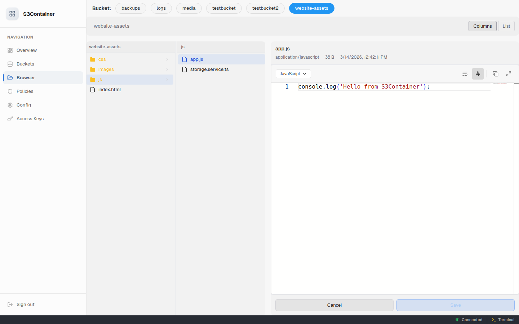The image size is (519, 324).
Task: Click the S3Container logo icon
Action: coord(12,14)
